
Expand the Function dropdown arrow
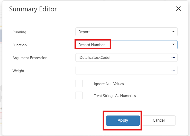pos(173,44)
